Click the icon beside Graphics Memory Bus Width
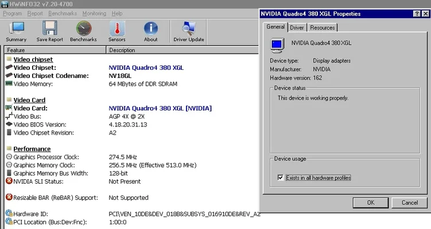 coord(9,173)
